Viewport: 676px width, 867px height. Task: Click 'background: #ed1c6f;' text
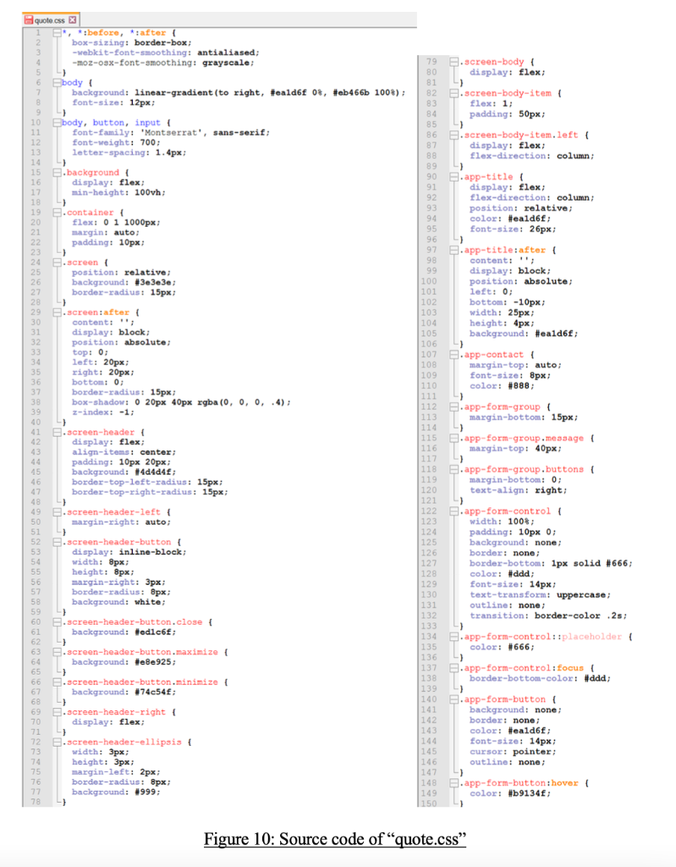(124, 632)
